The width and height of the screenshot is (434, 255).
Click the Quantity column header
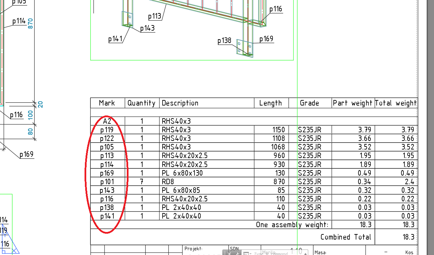(x=142, y=103)
